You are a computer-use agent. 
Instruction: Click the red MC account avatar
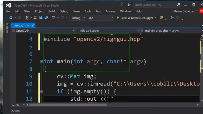tap(201, 11)
